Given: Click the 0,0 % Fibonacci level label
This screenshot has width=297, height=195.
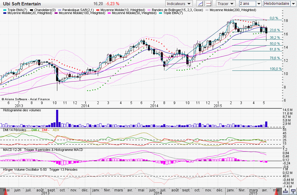Looking at the screenshot, I should tap(274, 18).
